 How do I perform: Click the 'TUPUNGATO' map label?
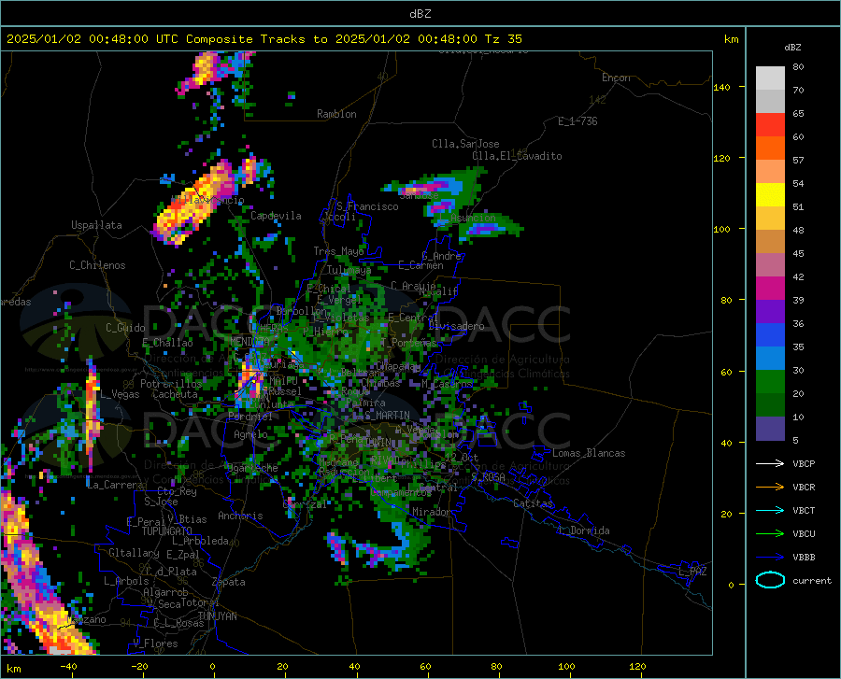click(x=167, y=531)
